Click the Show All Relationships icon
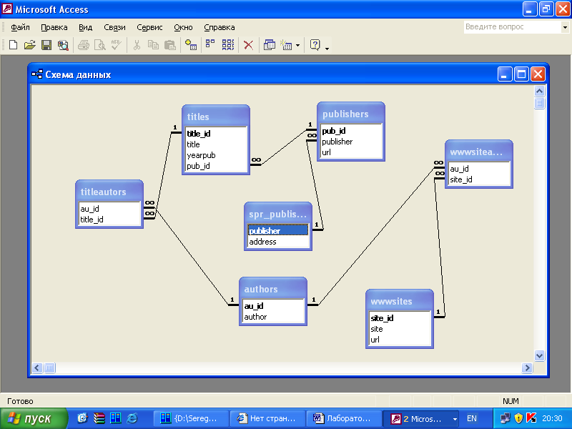Viewport: 572px width, 429px height. point(228,45)
